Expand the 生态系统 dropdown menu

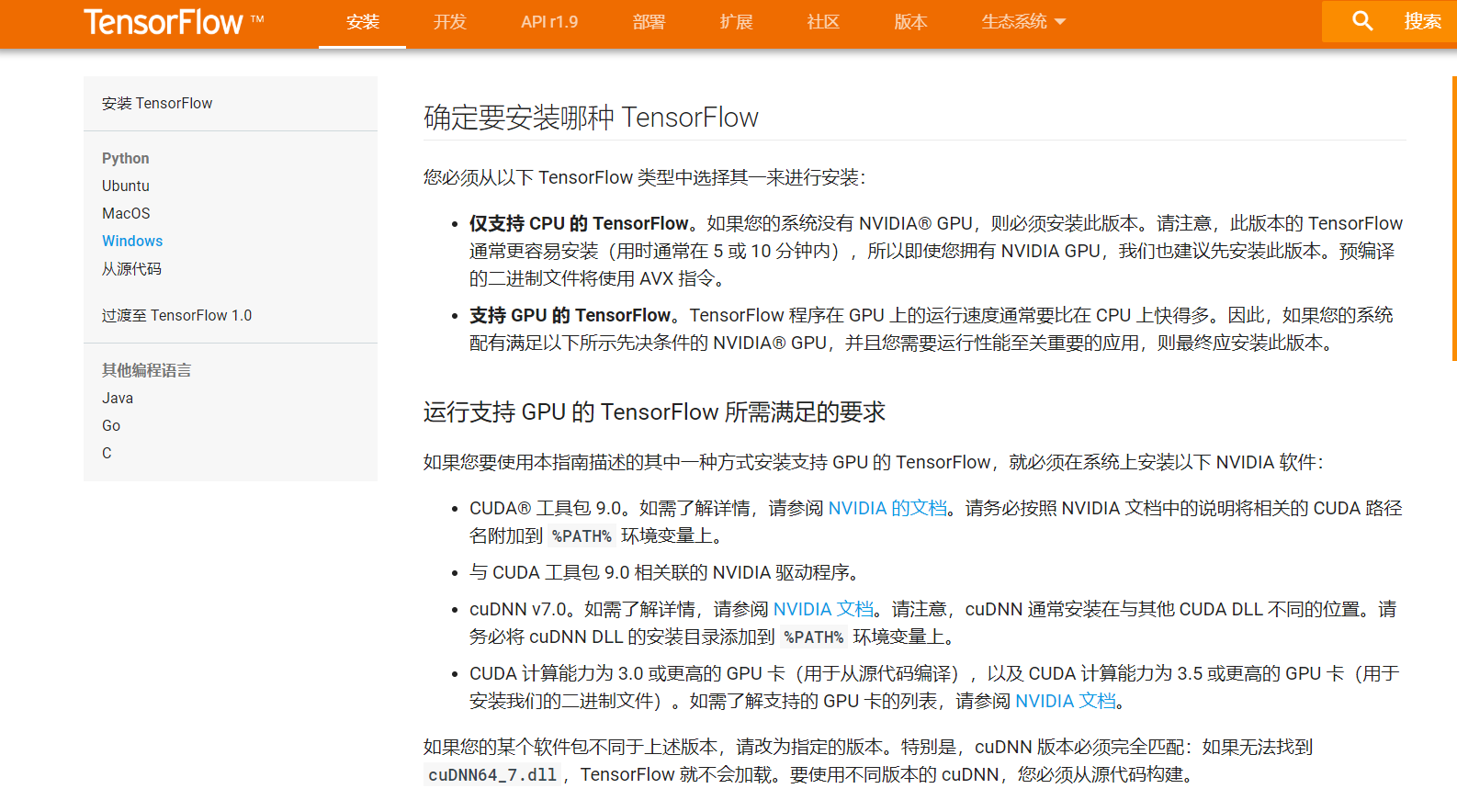(x=1023, y=22)
